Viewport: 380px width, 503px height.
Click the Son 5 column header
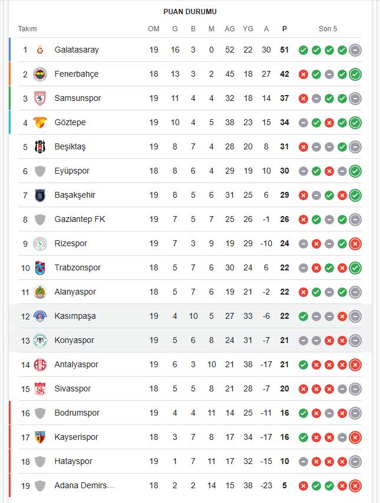tap(328, 29)
